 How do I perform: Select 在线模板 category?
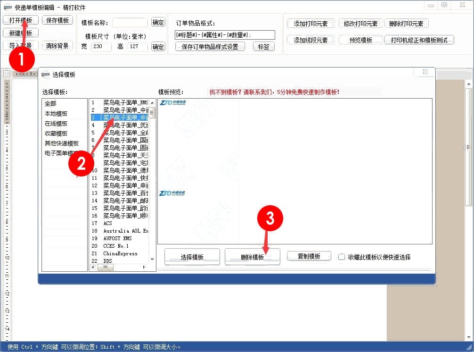56,124
